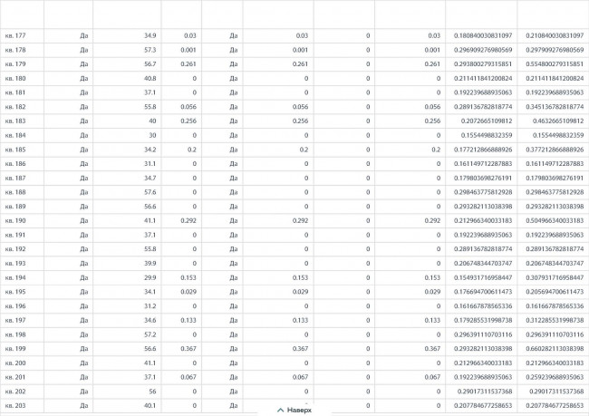589x416 pixels.
Task: Click the value 0.207784677258653 in last column
Action: tap(555, 405)
